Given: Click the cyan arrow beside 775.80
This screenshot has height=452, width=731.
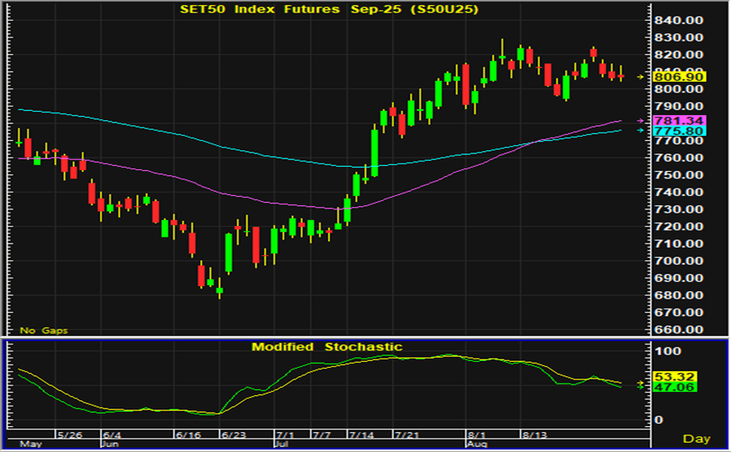Looking at the screenshot, I should (x=641, y=130).
